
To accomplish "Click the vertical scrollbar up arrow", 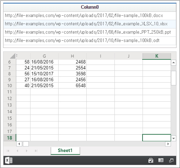I will tap(173, 62).
